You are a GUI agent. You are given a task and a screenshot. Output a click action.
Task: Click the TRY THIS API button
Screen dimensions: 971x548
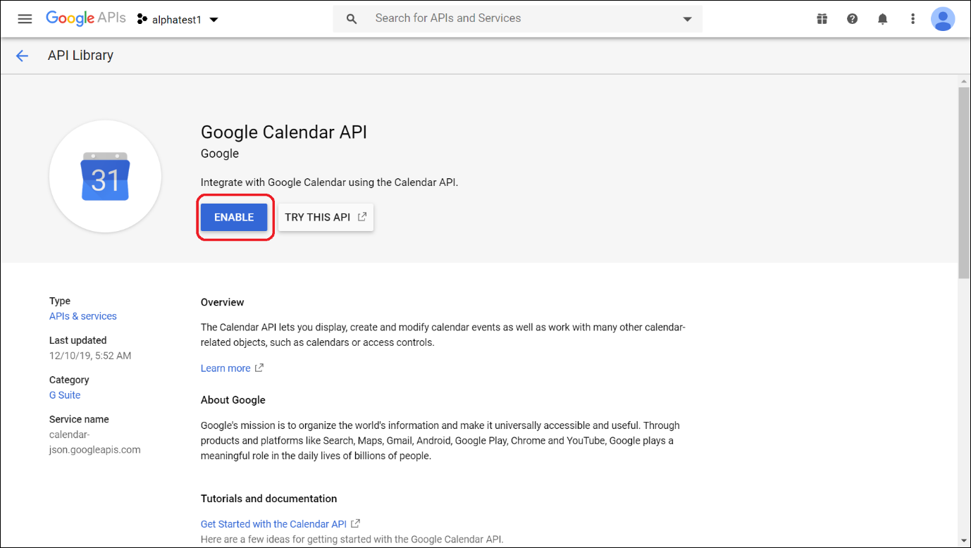pyautogui.click(x=326, y=217)
